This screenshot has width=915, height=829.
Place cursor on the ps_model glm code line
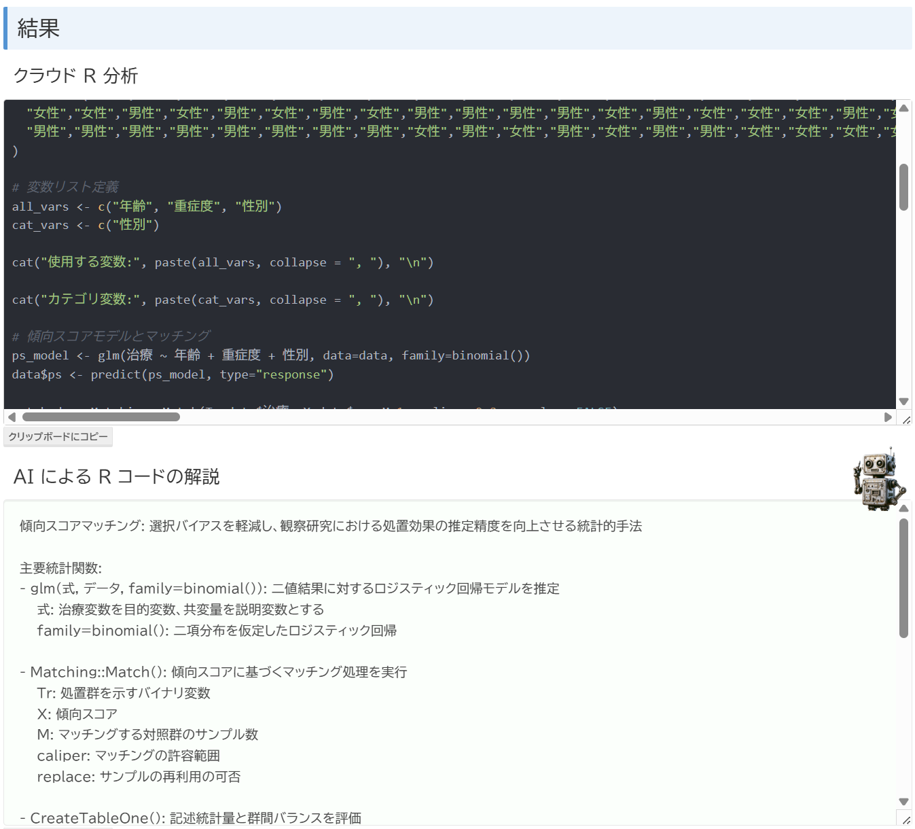click(x=270, y=355)
